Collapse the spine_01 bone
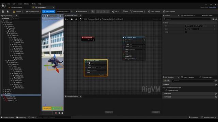Screen dimensions: 218x122 (3, 23)
